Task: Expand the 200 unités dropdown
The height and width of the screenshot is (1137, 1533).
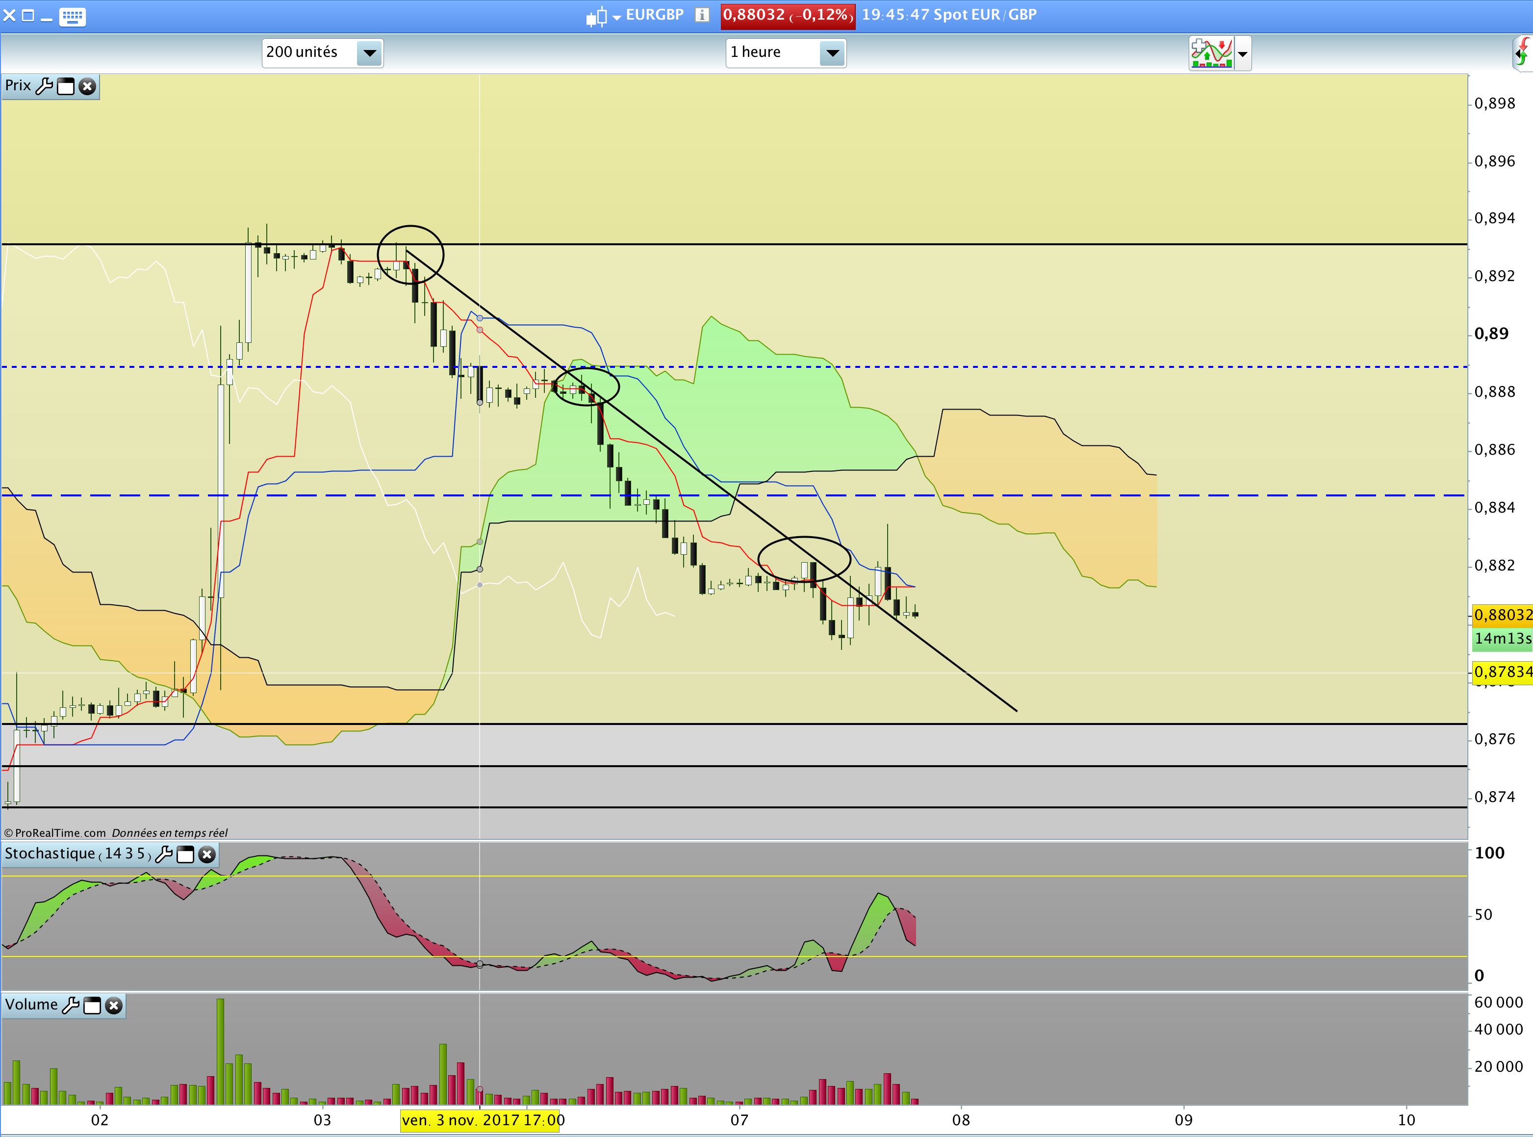Action: click(x=369, y=53)
